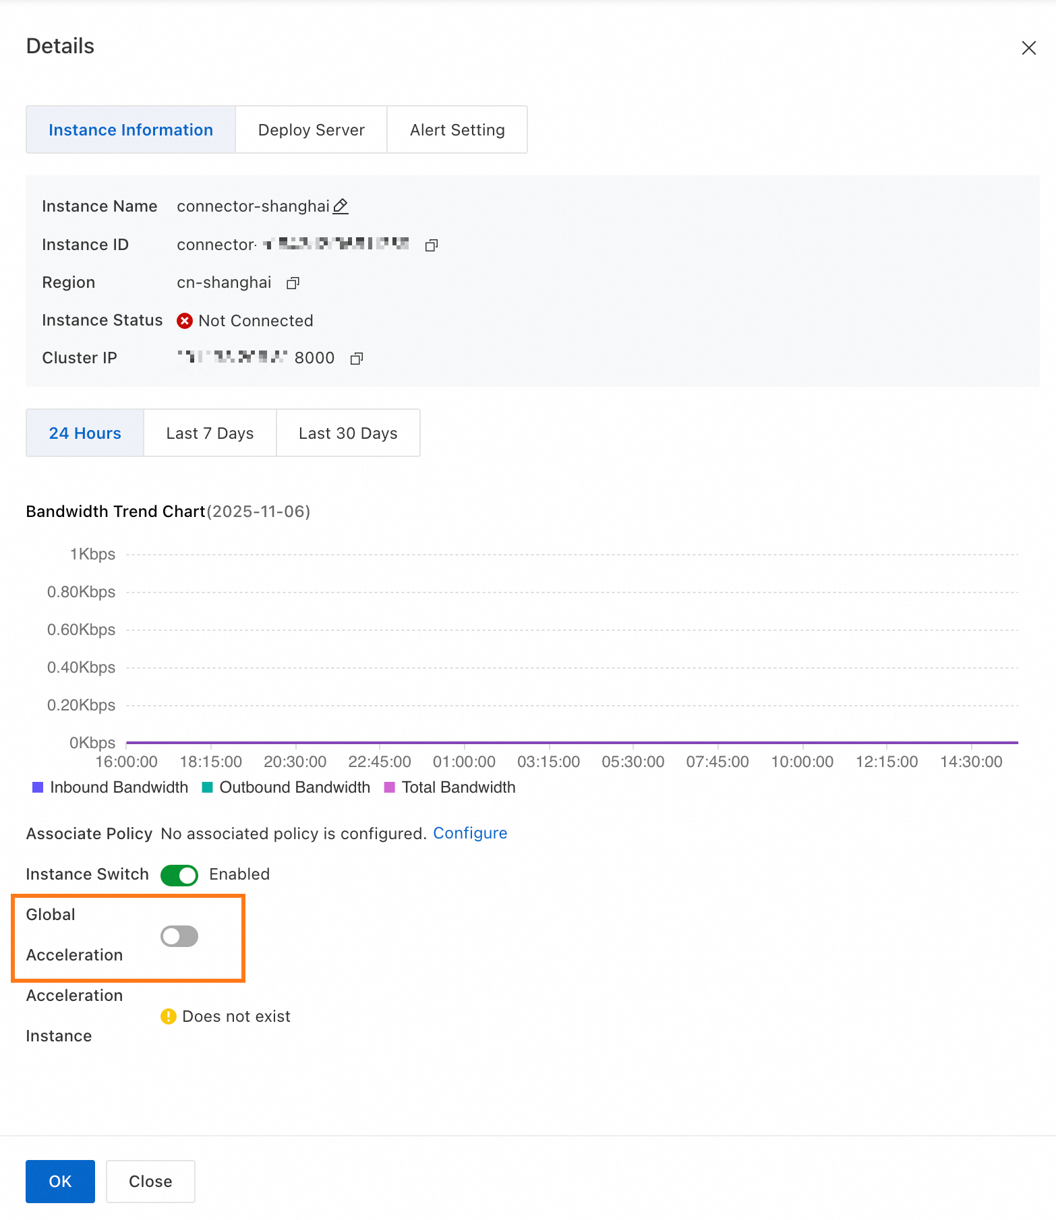The image size is (1056, 1220).
Task: Switch to the Deploy Server tab
Action: pos(311,130)
